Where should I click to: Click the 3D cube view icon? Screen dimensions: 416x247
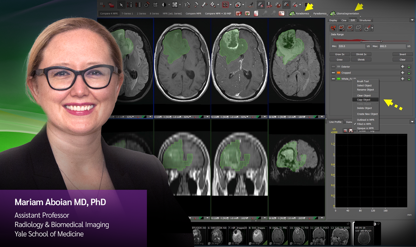tap(238, 5)
